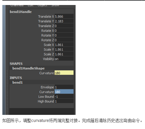Select the Low Bound attribute label
145x129 pixels.
pos(46,97)
